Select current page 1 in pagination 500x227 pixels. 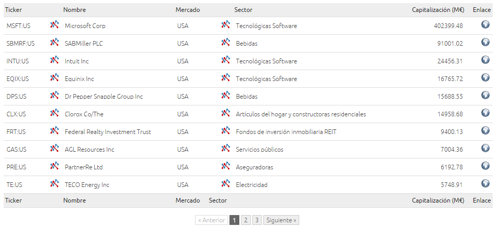coord(234,220)
